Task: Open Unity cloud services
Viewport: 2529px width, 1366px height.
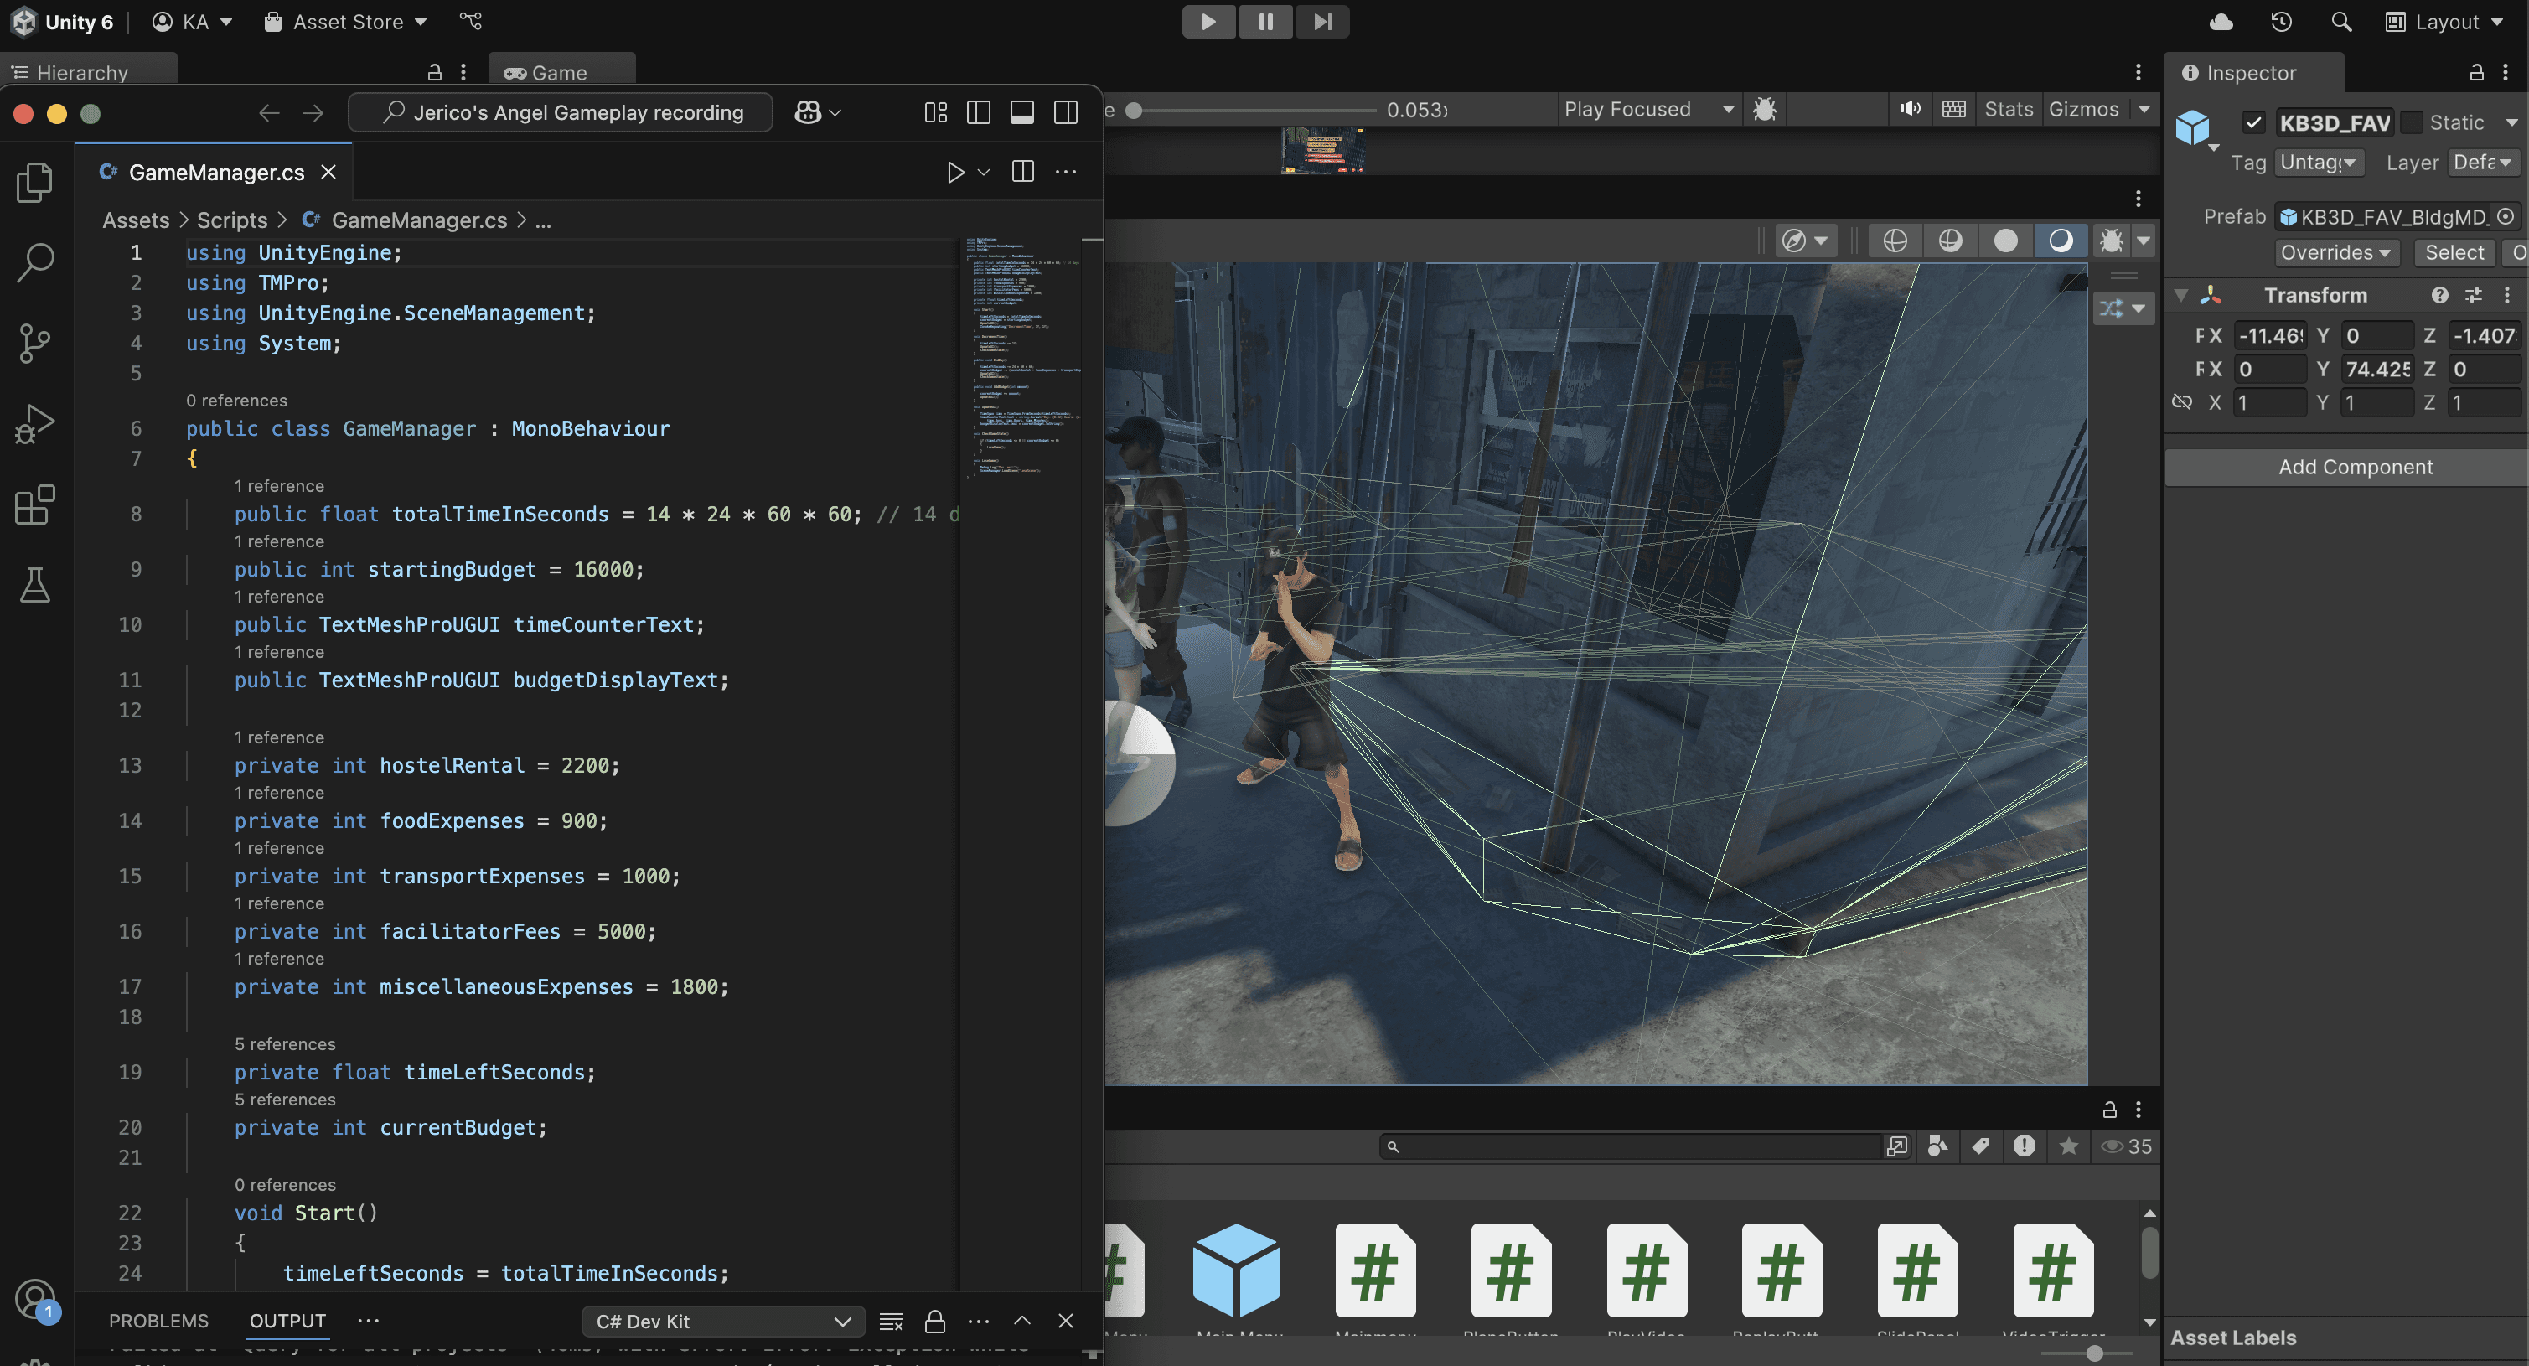Action: pos(2221,22)
